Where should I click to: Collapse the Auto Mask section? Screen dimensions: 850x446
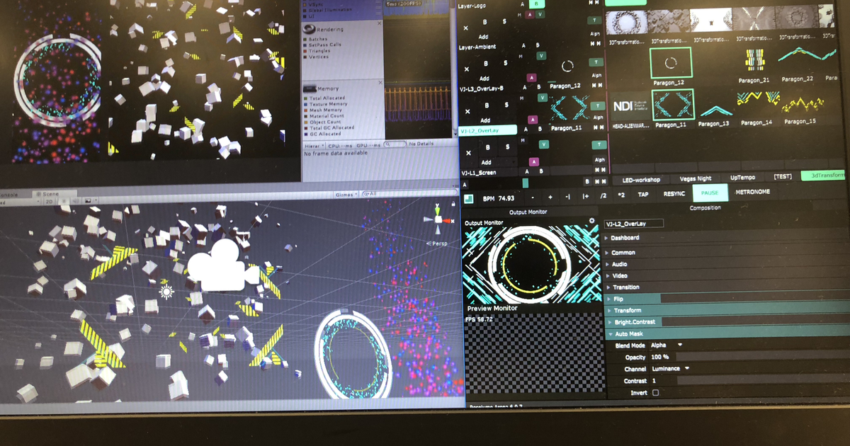610,333
